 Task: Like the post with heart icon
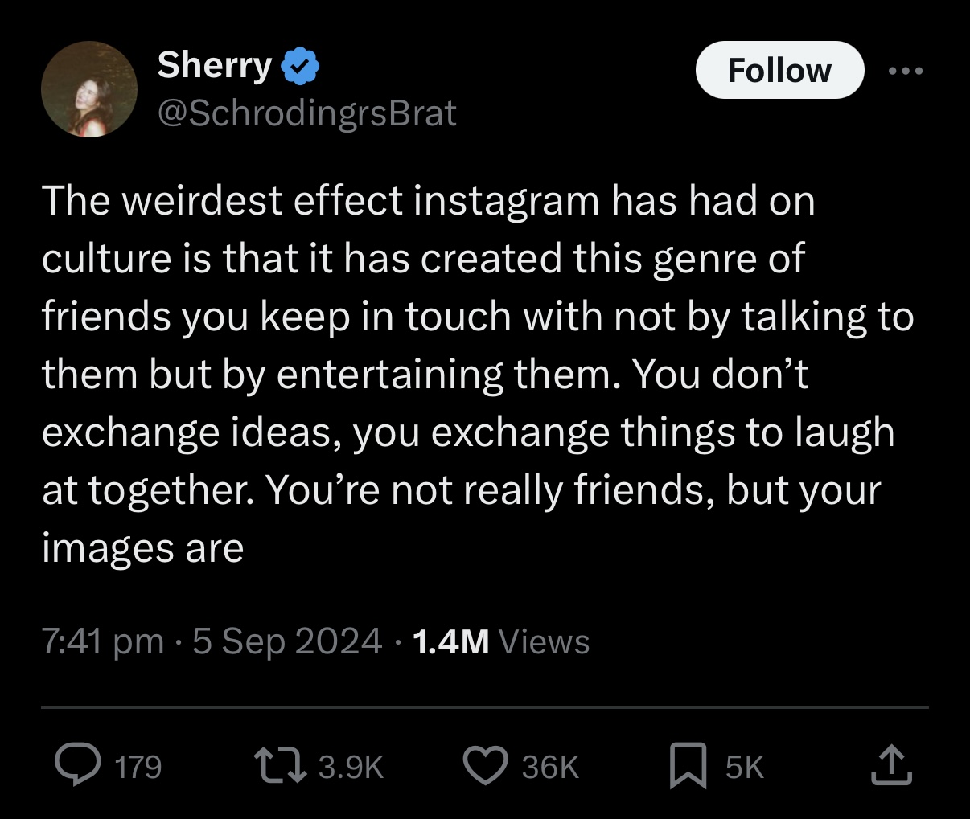[x=486, y=765]
